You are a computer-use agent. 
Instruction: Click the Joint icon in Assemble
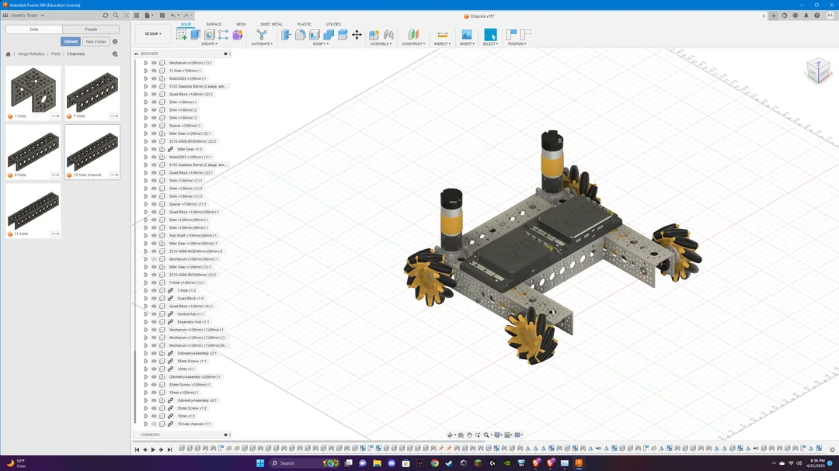[x=388, y=35]
